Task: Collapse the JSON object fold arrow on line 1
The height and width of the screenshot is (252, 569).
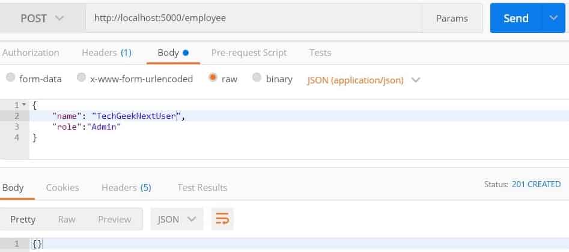Action: coord(24,105)
